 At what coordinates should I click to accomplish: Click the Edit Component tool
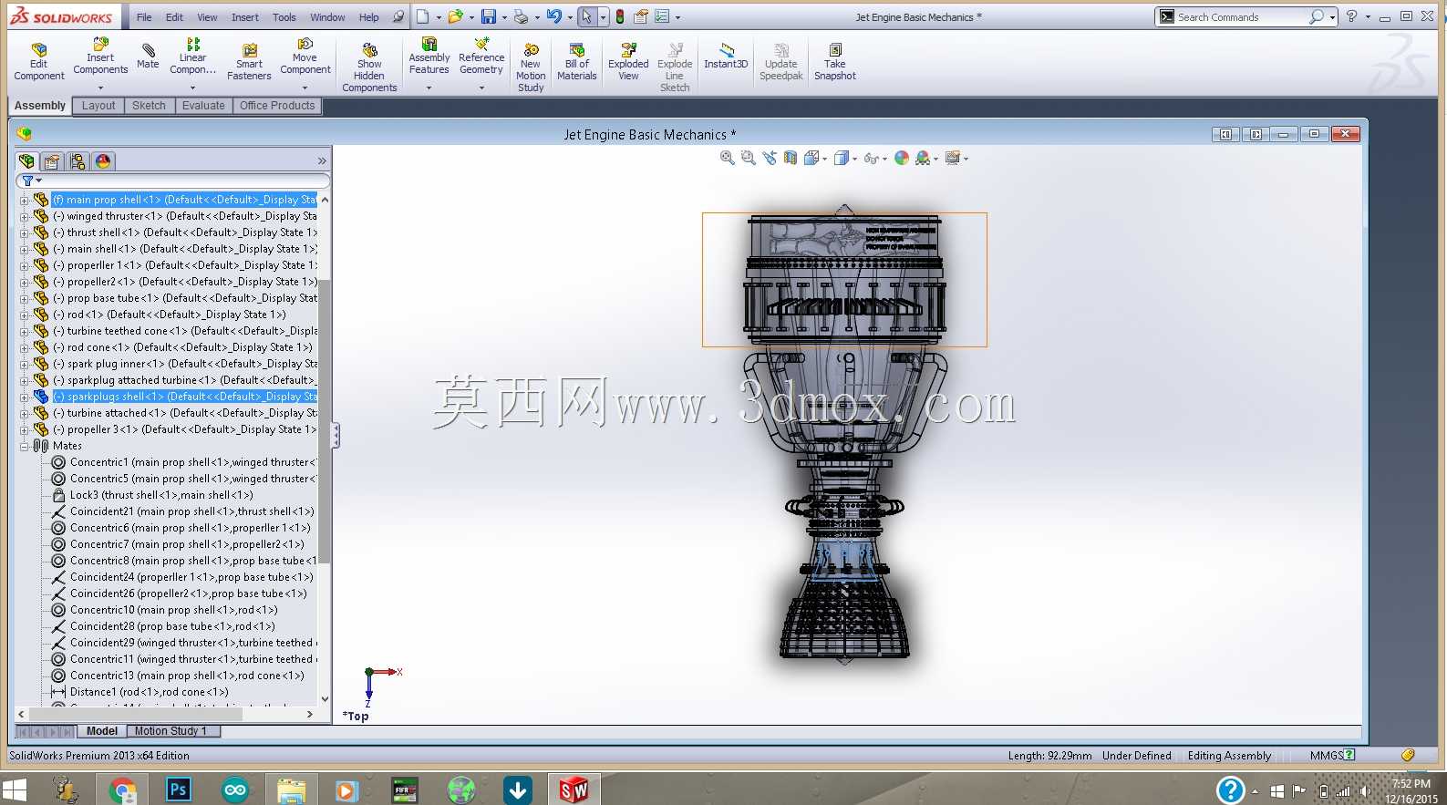[38, 62]
